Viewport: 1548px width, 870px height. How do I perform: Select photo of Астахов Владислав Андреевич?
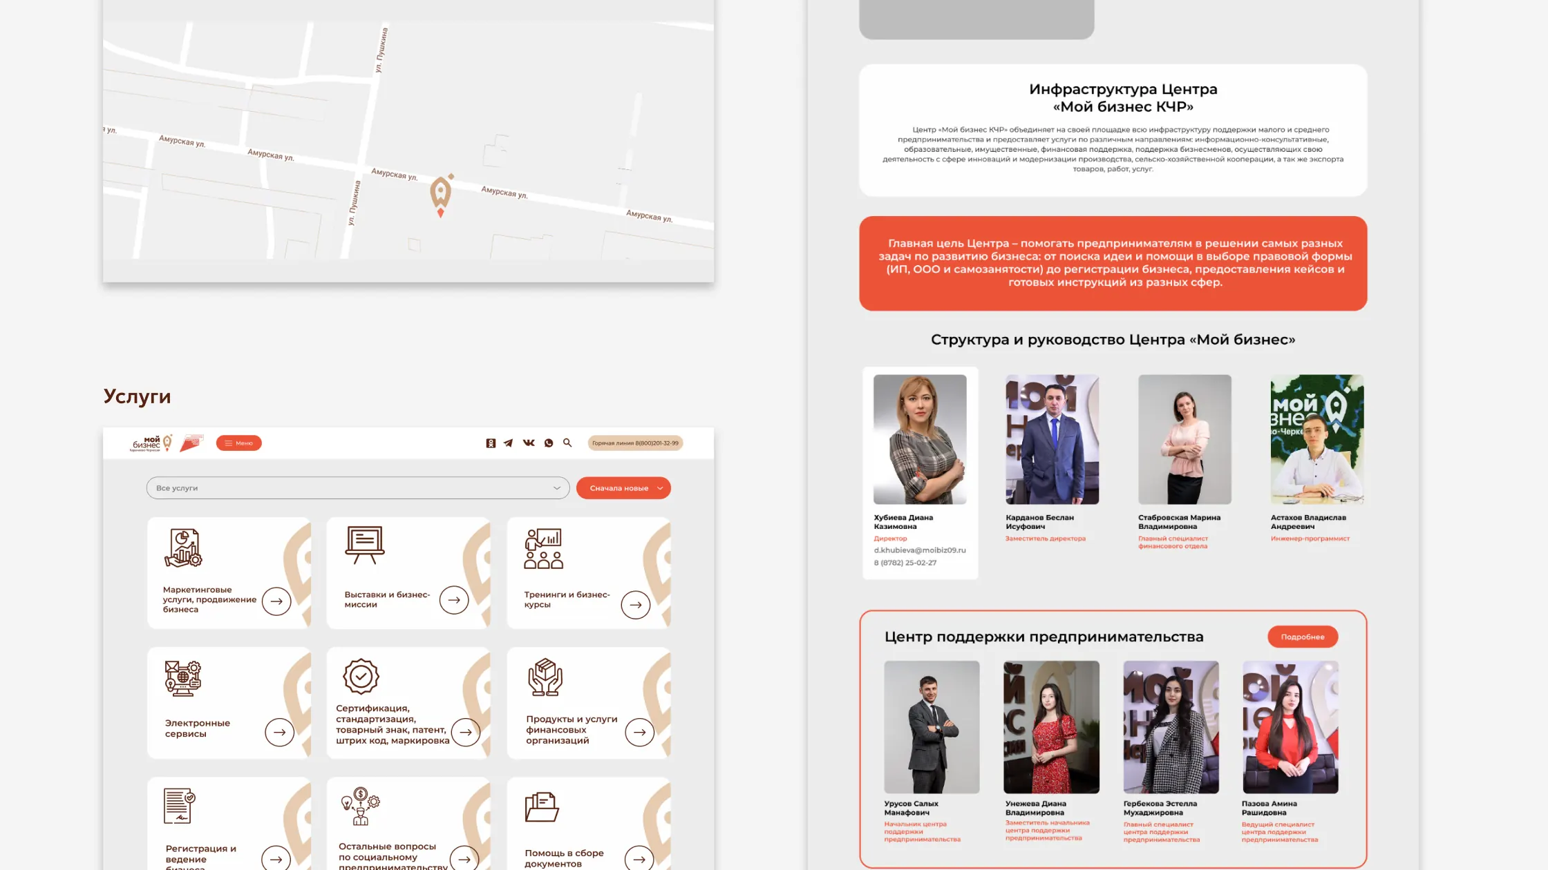click(x=1317, y=439)
